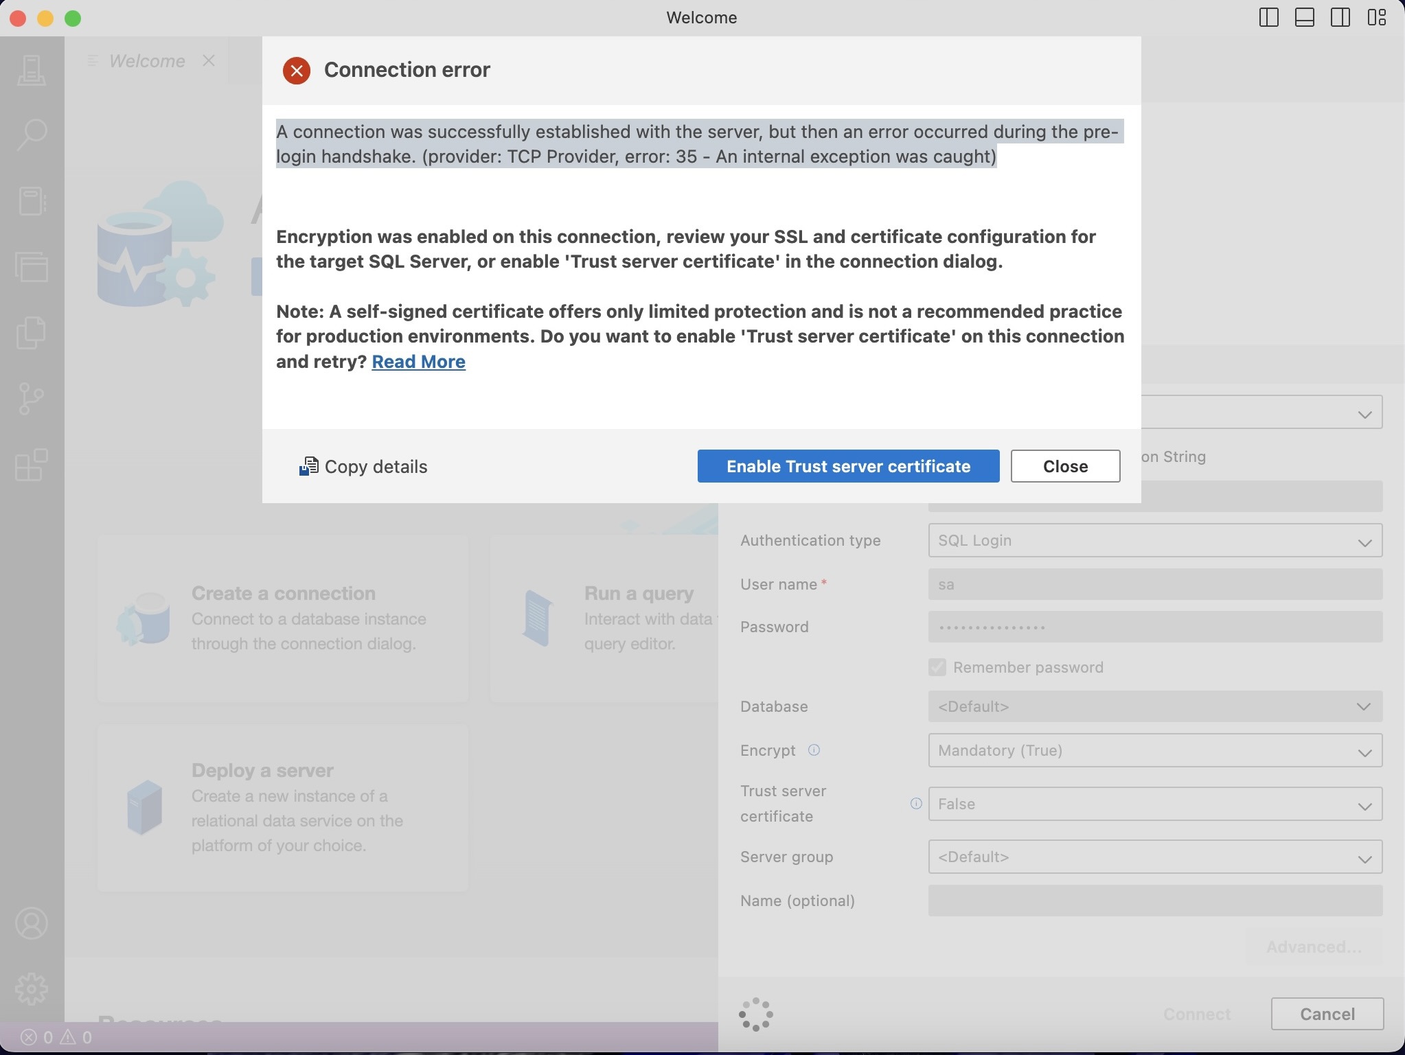
Task: Open Search from the activity bar
Action: pyautogui.click(x=32, y=135)
